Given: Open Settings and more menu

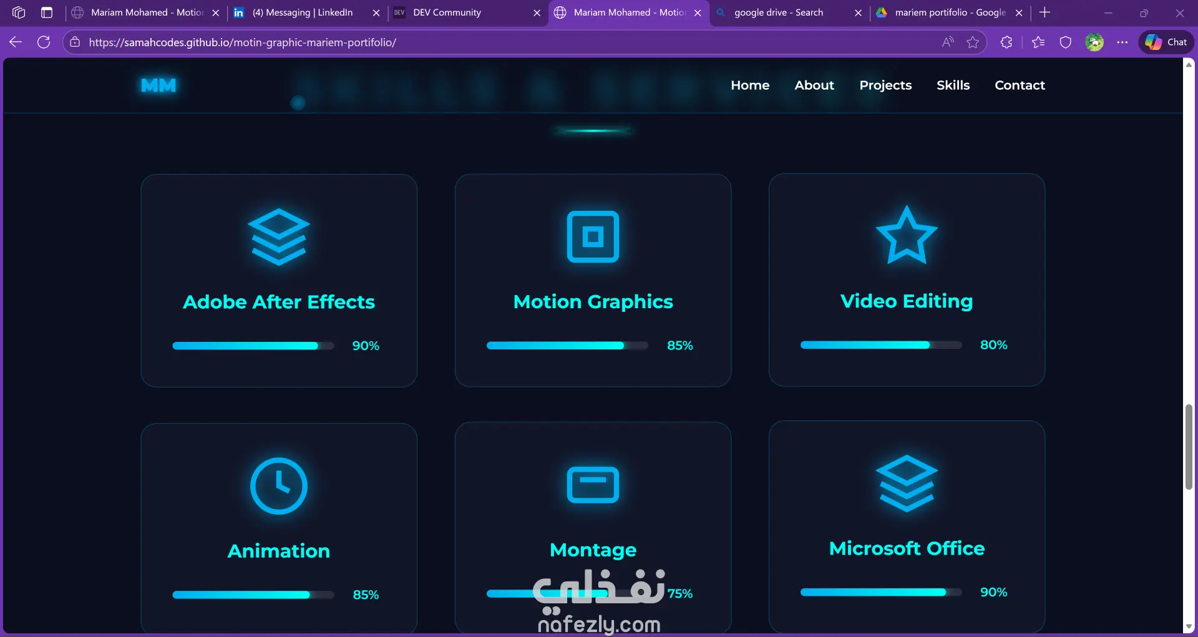Looking at the screenshot, I should (1123, 42).
